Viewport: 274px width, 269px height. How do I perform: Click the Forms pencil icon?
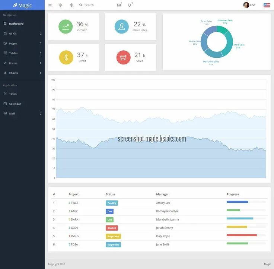(5, 63)
